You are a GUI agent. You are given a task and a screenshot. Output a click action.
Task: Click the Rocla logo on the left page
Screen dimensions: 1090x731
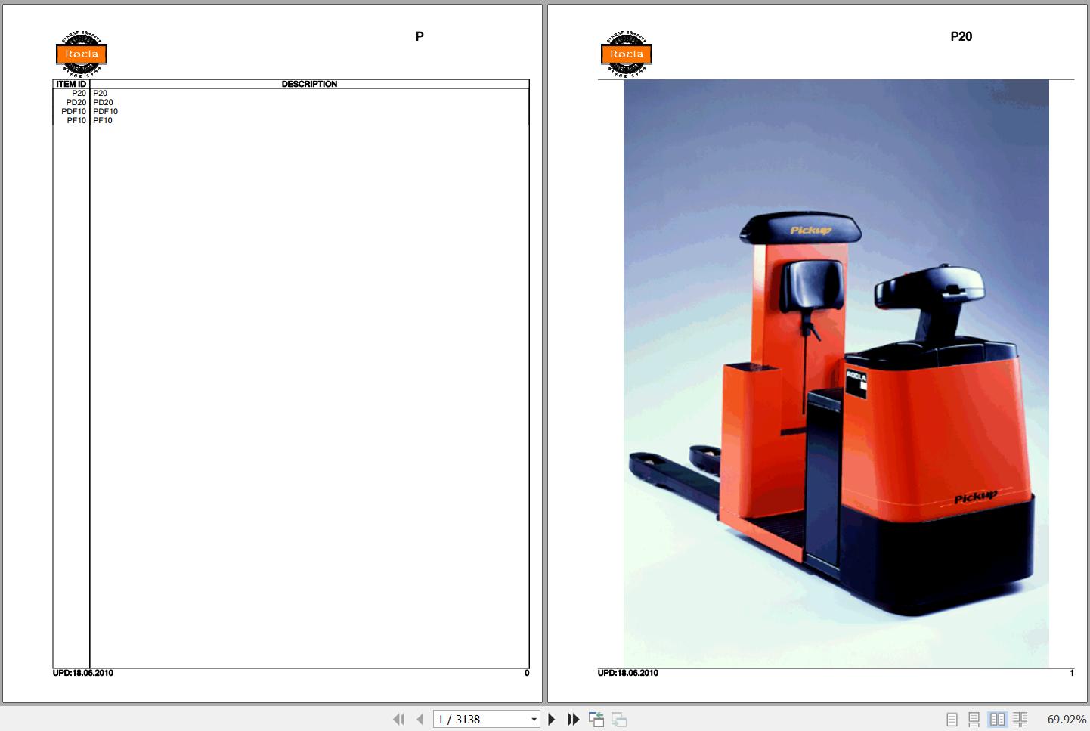click(81, 54)
